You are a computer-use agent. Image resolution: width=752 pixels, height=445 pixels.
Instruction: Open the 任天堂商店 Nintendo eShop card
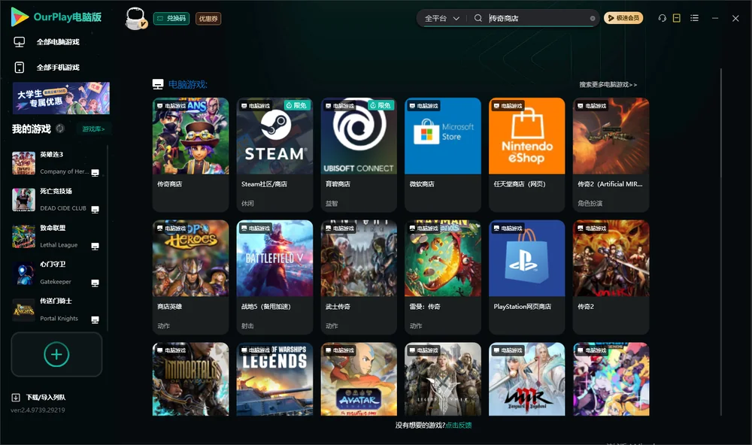tap(526, 154)
